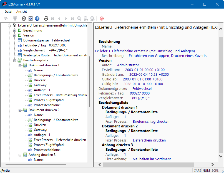Open the Ansicht menu

[22, 12]
